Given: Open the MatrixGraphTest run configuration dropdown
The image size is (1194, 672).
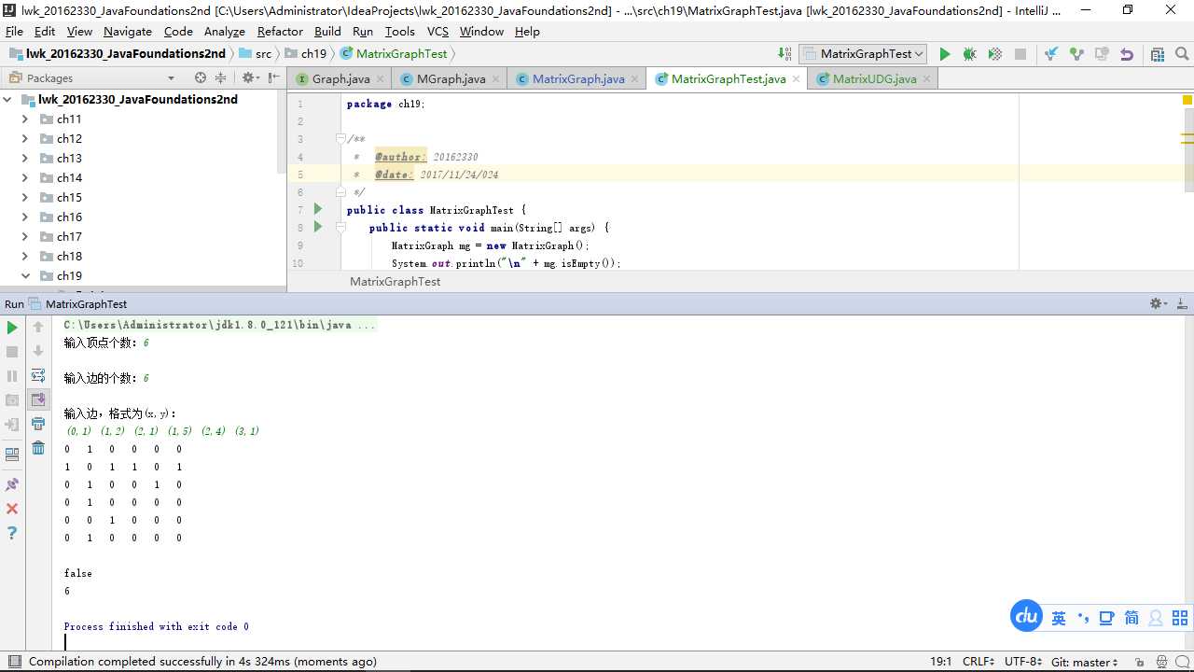Looking at the screenshot, I should point(863,54).
